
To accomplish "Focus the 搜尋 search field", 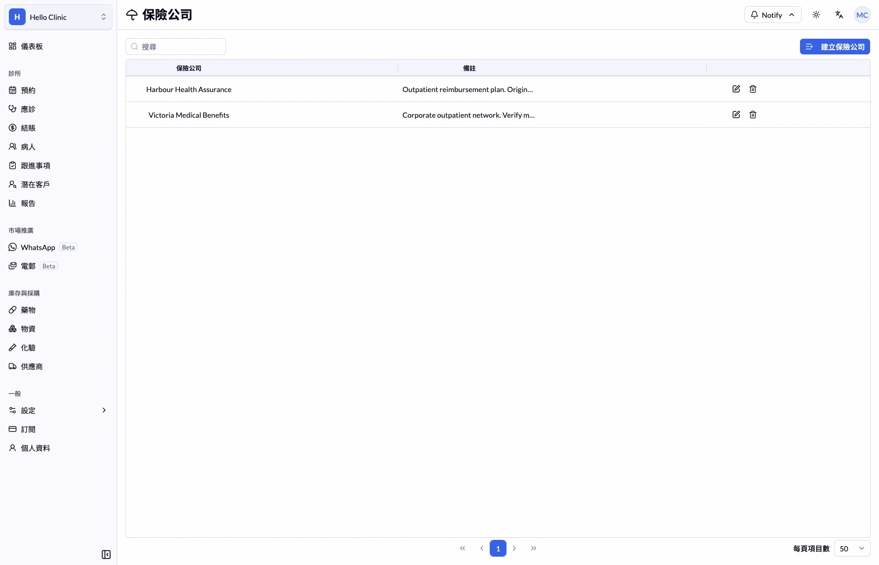I will point(176,47).
